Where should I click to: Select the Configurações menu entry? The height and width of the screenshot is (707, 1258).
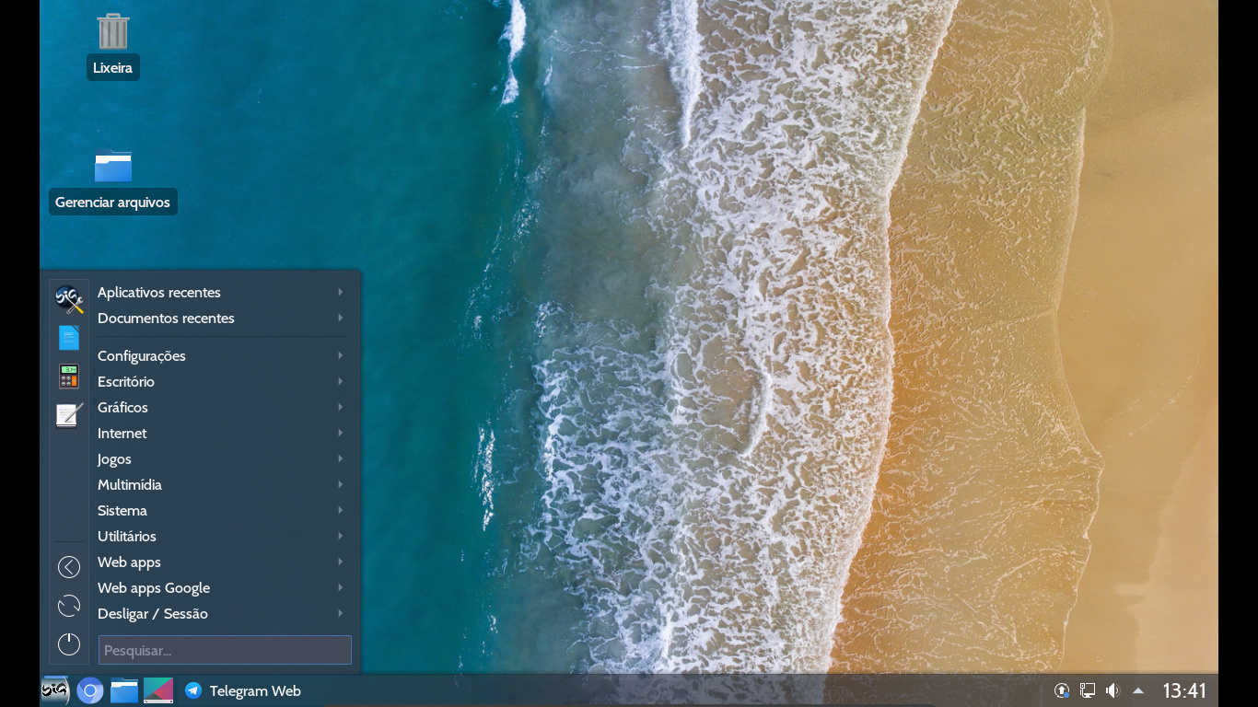[142, 356]
